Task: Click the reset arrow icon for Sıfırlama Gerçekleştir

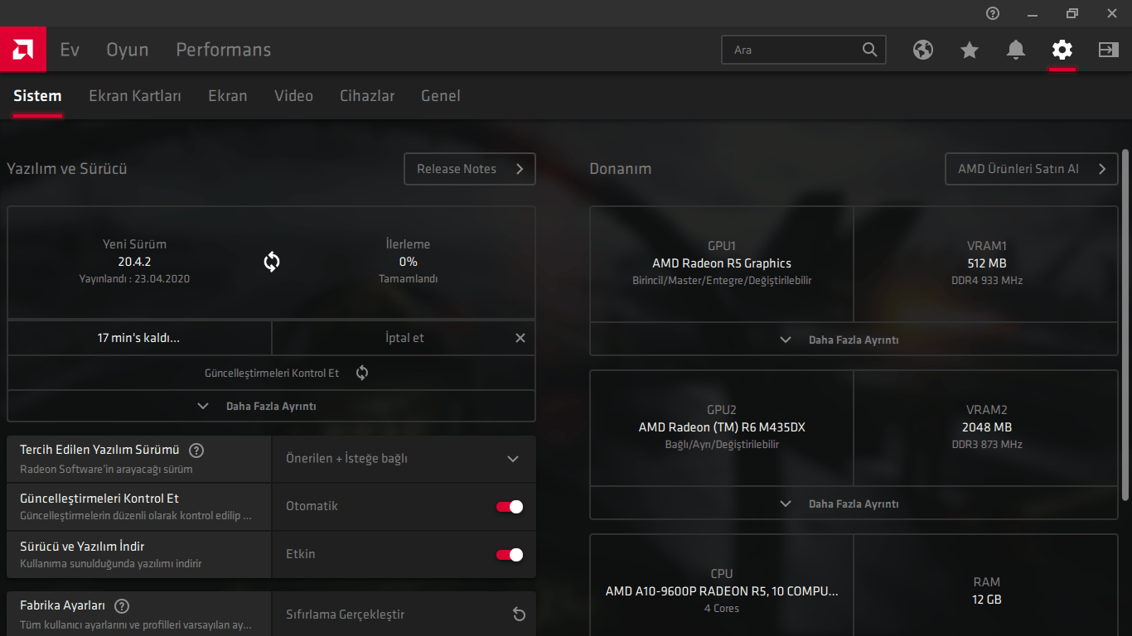Action: (x=519, y=614)
